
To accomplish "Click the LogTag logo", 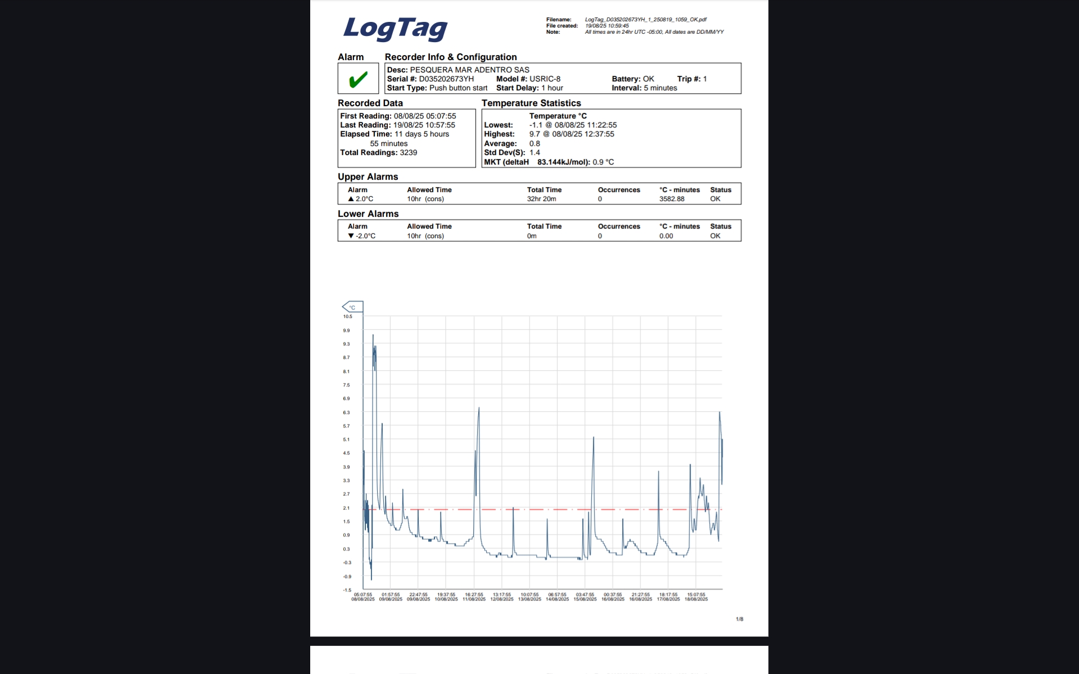I will pos(395,28).
